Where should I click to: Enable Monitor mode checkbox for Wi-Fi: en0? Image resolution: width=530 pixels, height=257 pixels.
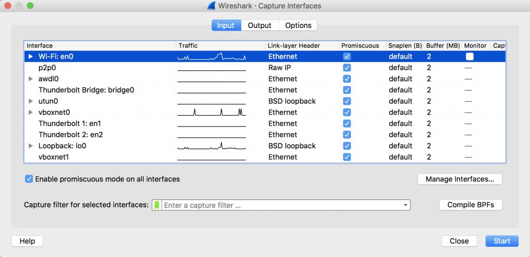coord(469,56)
